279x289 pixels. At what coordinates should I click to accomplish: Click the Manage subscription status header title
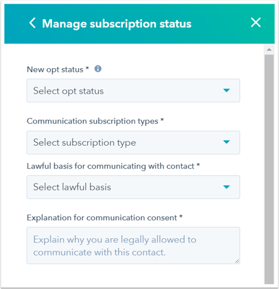[x=117, y=24]
